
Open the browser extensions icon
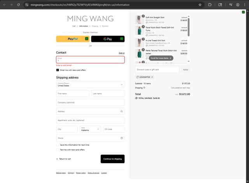210,5
